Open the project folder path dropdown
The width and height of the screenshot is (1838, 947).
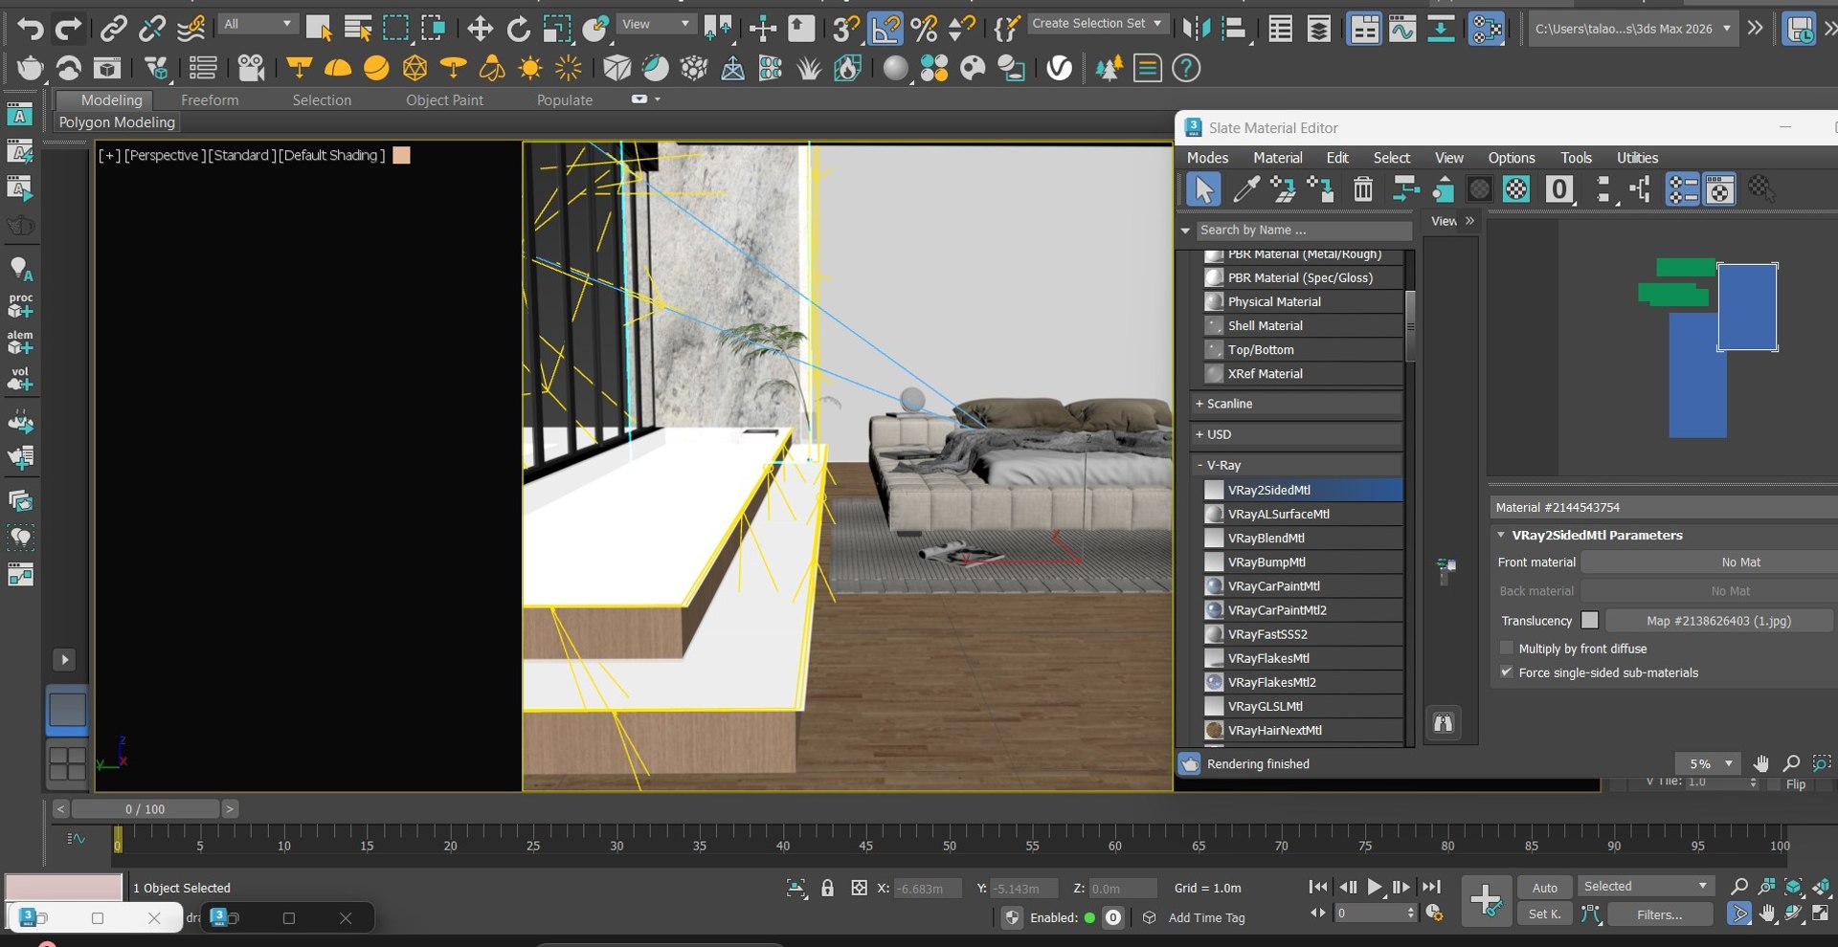[1632, 29]
